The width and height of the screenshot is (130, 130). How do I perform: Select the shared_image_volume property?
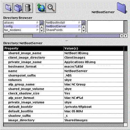pos(26,89)
